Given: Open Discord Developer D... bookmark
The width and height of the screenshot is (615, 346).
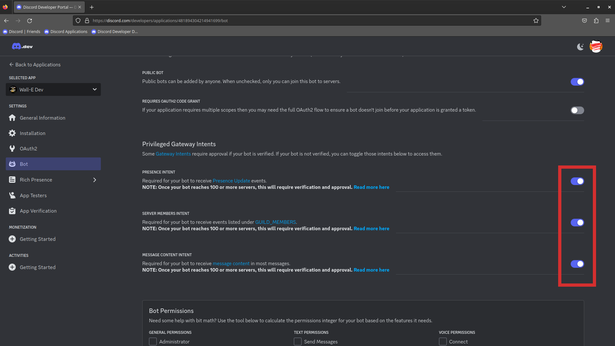Looking at the screenshot, I should tap(115, 31).
